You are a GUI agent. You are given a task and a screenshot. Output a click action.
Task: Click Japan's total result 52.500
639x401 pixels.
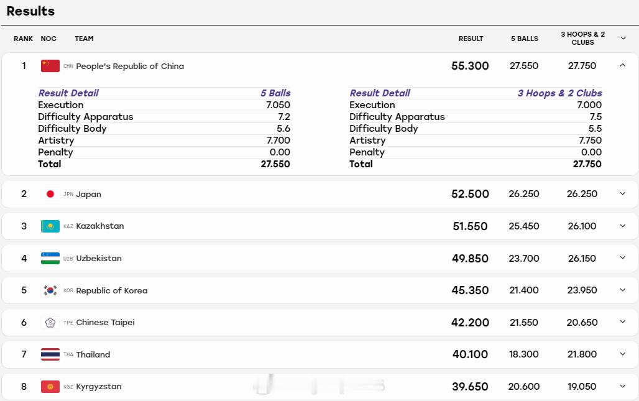tap(470, 194)
